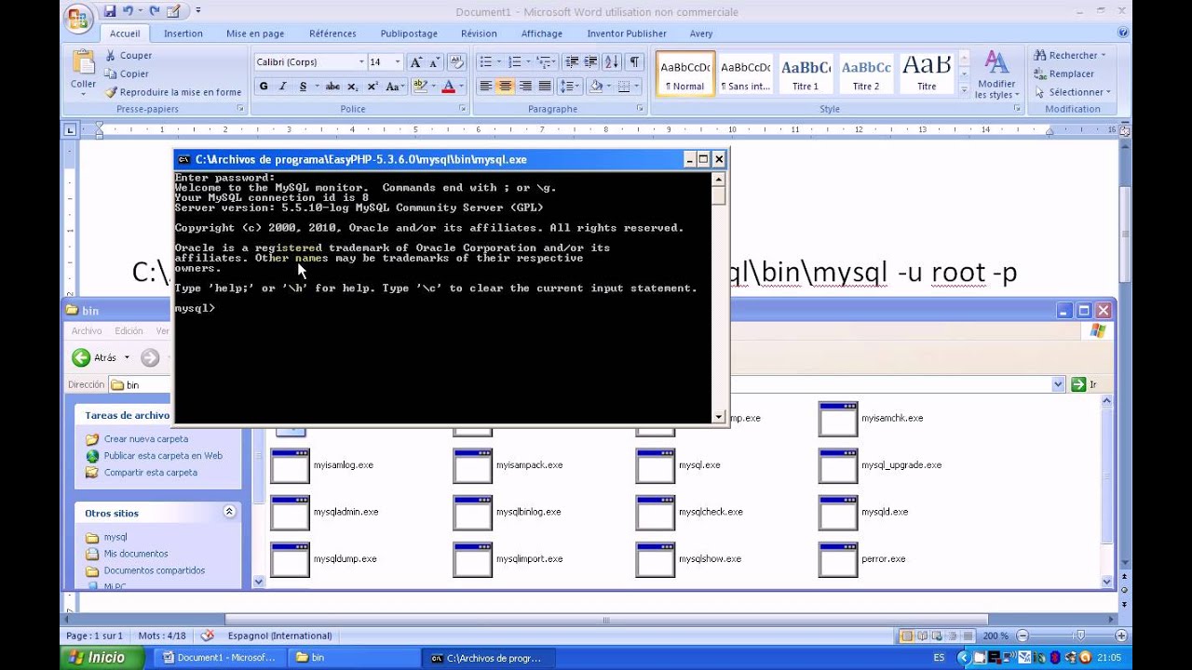The height and width of the screenshot is (670, 1192).
Task: Open the Mise en page tab
Action: click(255, 33)
